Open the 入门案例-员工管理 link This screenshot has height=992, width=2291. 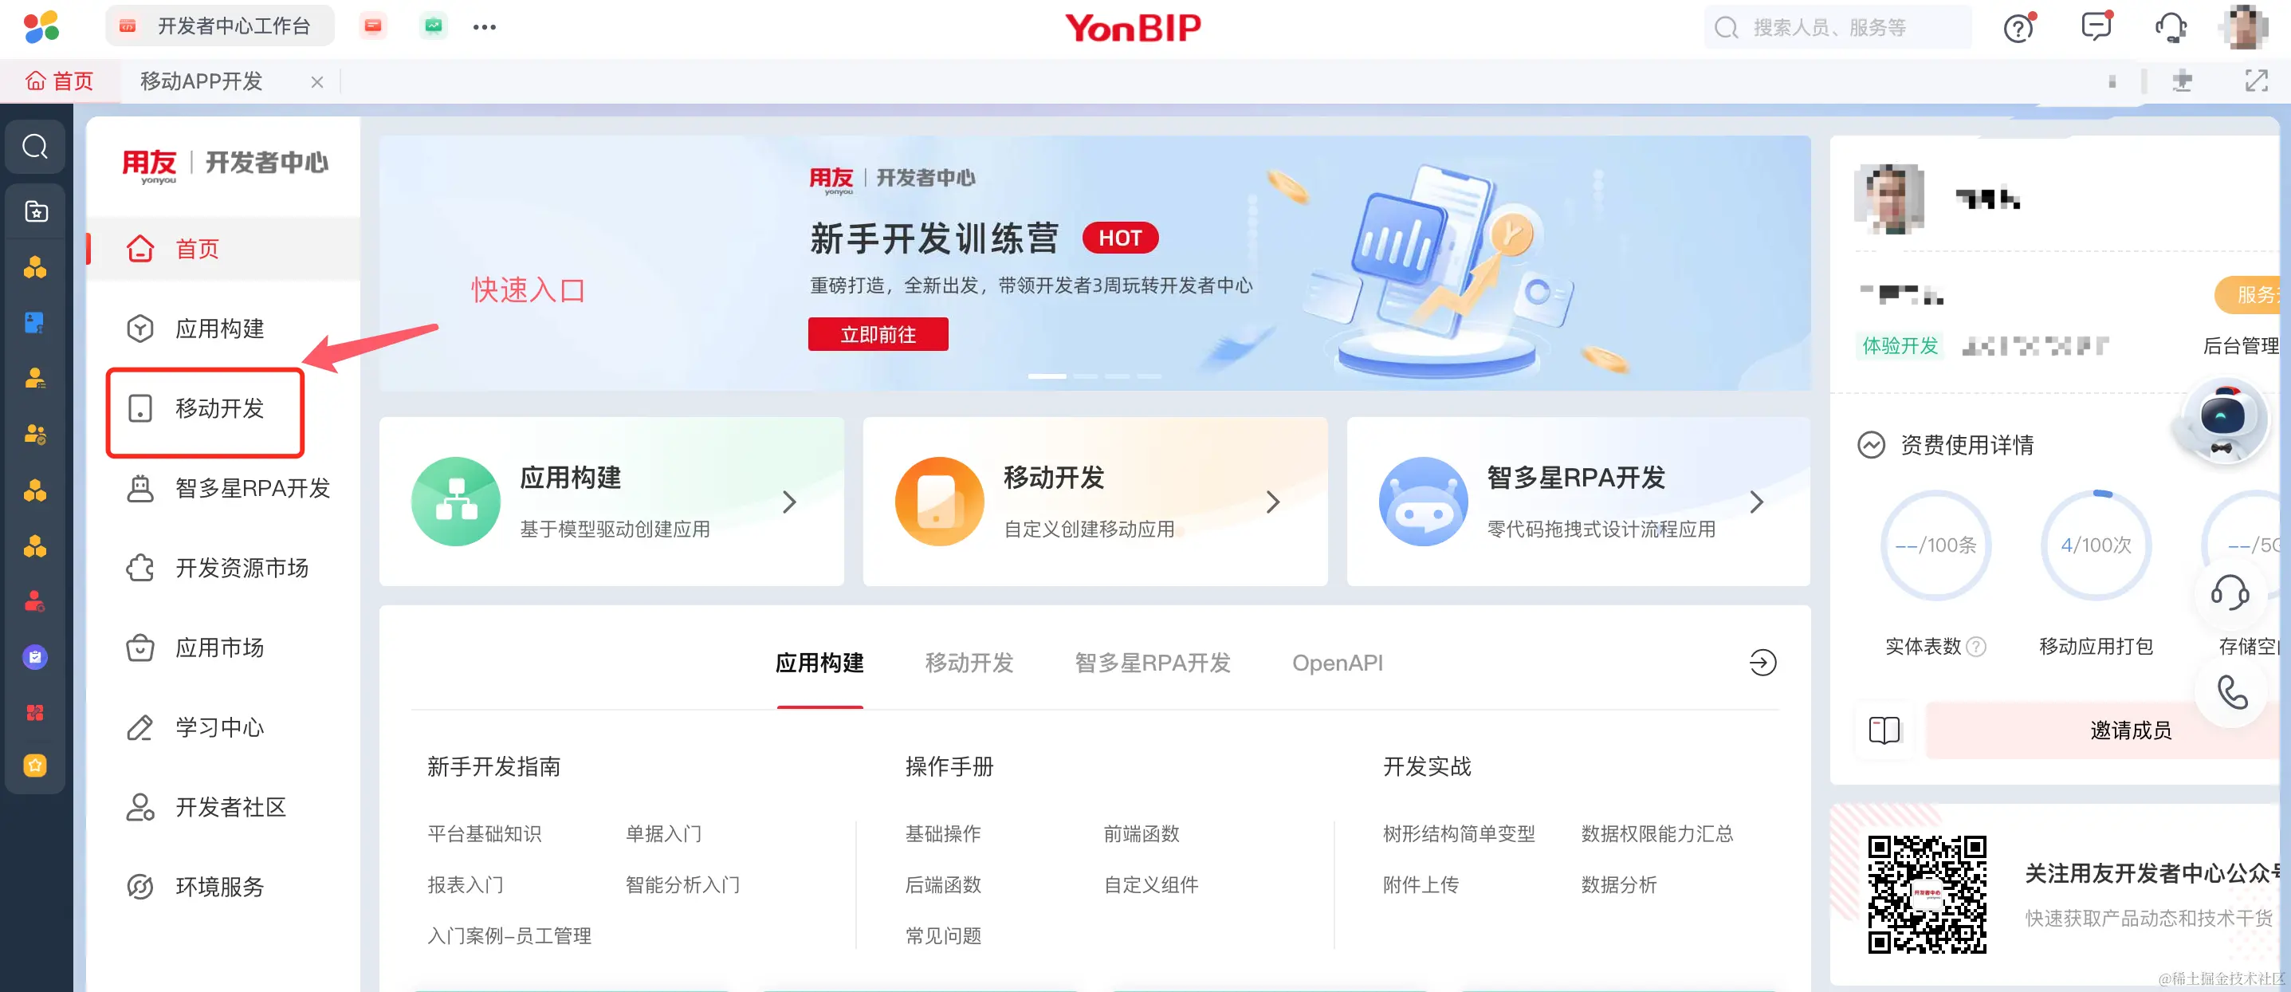(x=509, y=936)
